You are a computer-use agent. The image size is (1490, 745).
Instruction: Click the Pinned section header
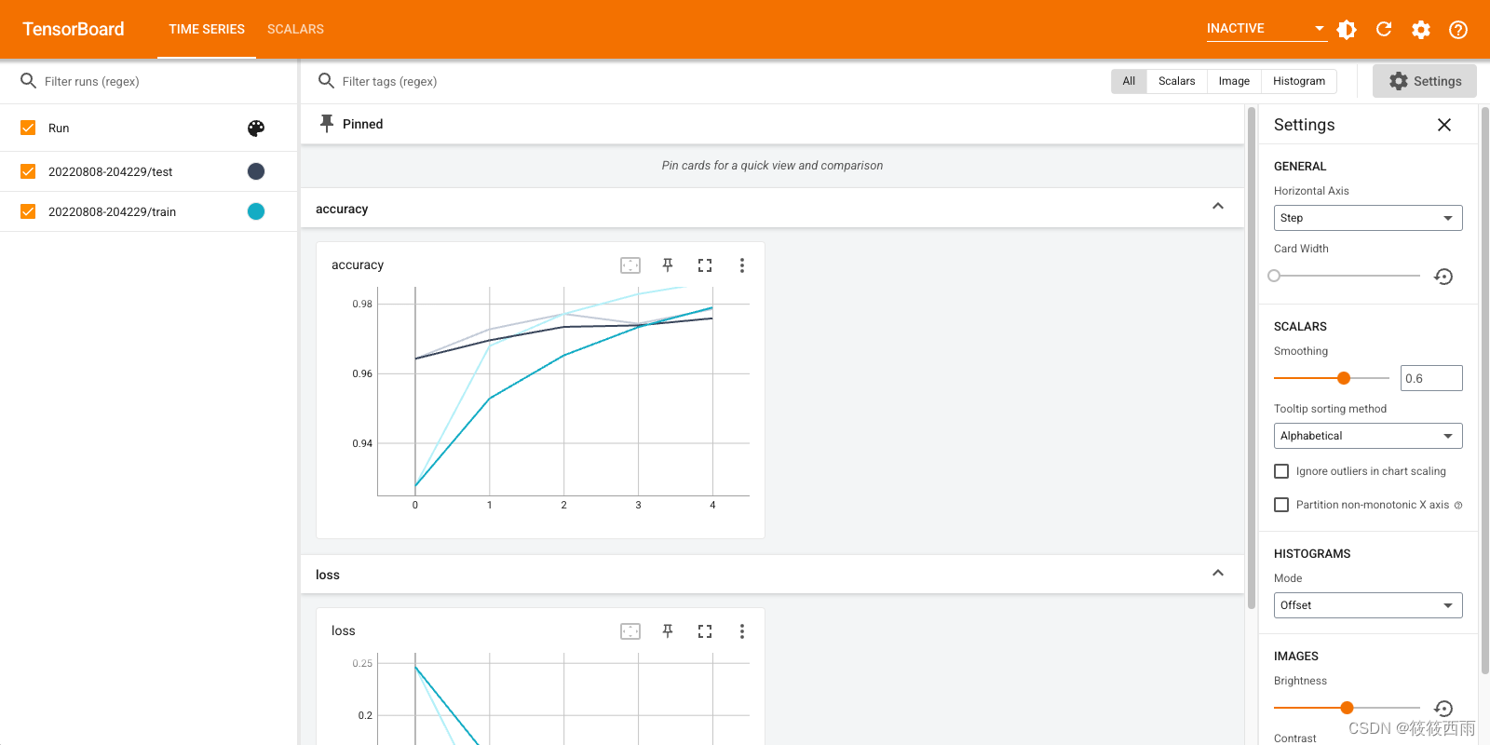coord(772,124)
